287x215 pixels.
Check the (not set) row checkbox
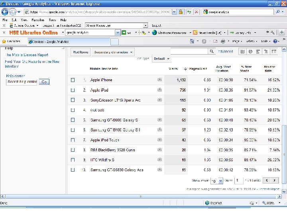point(73,110)
